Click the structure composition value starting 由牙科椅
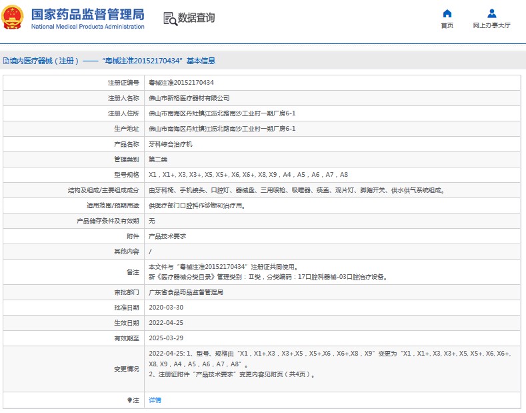This screenshot has height=413, width=526. click(297, 190)
